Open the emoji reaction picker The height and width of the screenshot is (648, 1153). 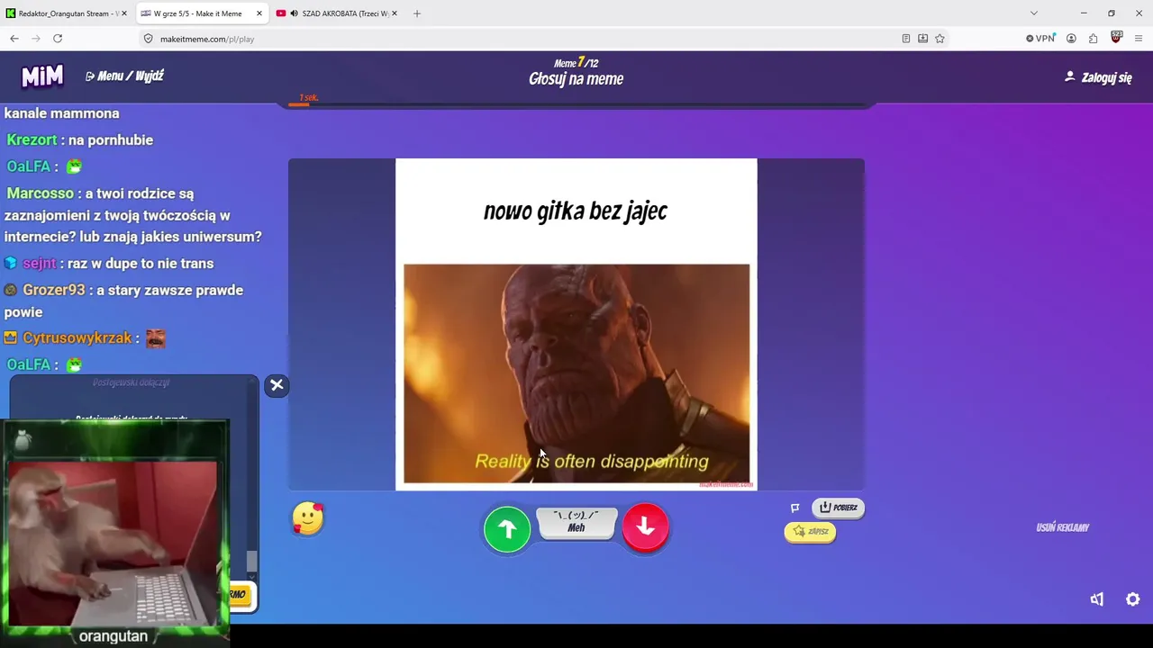pyautogui.click(x=308, y=518)
